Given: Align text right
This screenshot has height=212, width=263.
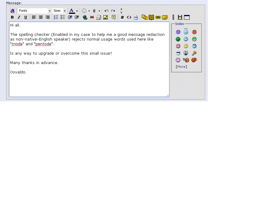Looking at the screenshot, I should (x=48, y=17).
